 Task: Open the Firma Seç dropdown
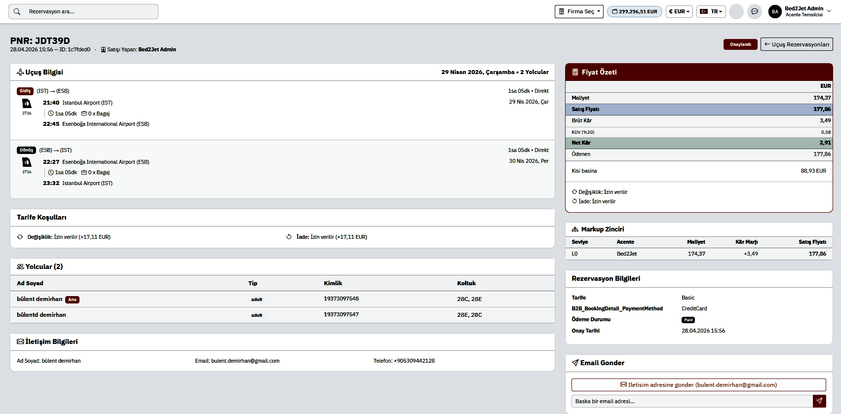point(579,11)
